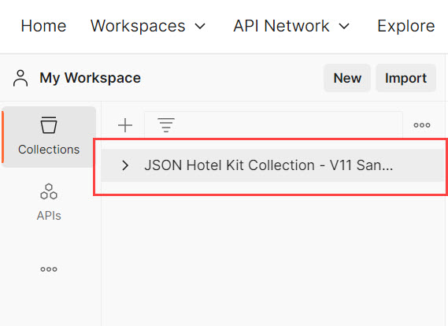The width and height of the screenshot is (448, 326).
Task: Select the Collections sidebar tab
Action: [49, 136]
